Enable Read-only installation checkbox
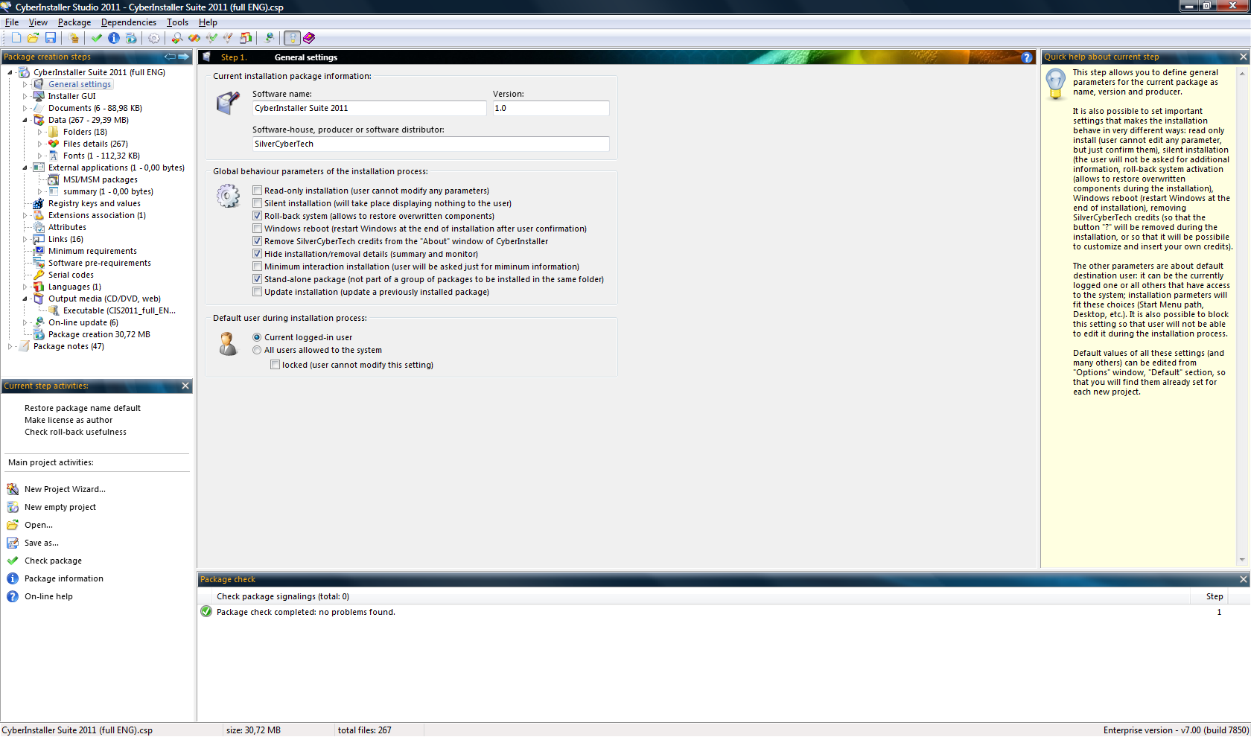This screenshot has width=1251, height=737. 257,191
